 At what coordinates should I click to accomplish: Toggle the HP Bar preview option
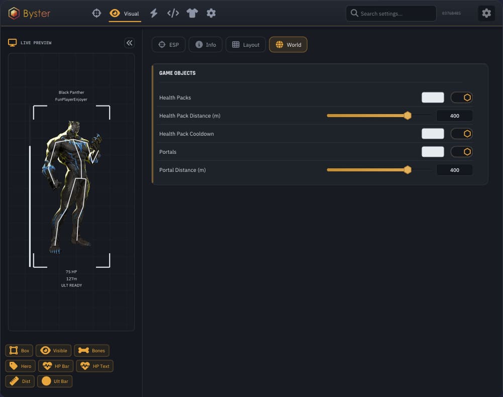(56, 366)
